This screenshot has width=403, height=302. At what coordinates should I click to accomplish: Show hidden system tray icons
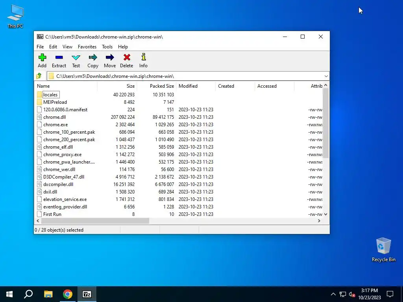point(333,294)
